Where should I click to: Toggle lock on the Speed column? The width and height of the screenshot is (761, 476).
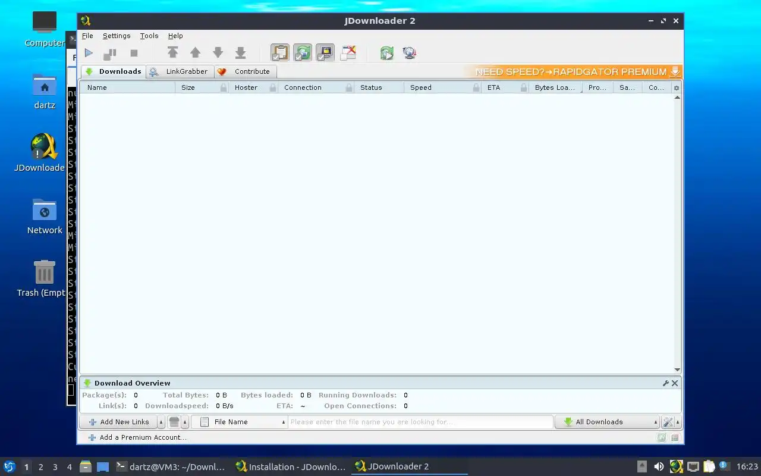pos(476,87)
